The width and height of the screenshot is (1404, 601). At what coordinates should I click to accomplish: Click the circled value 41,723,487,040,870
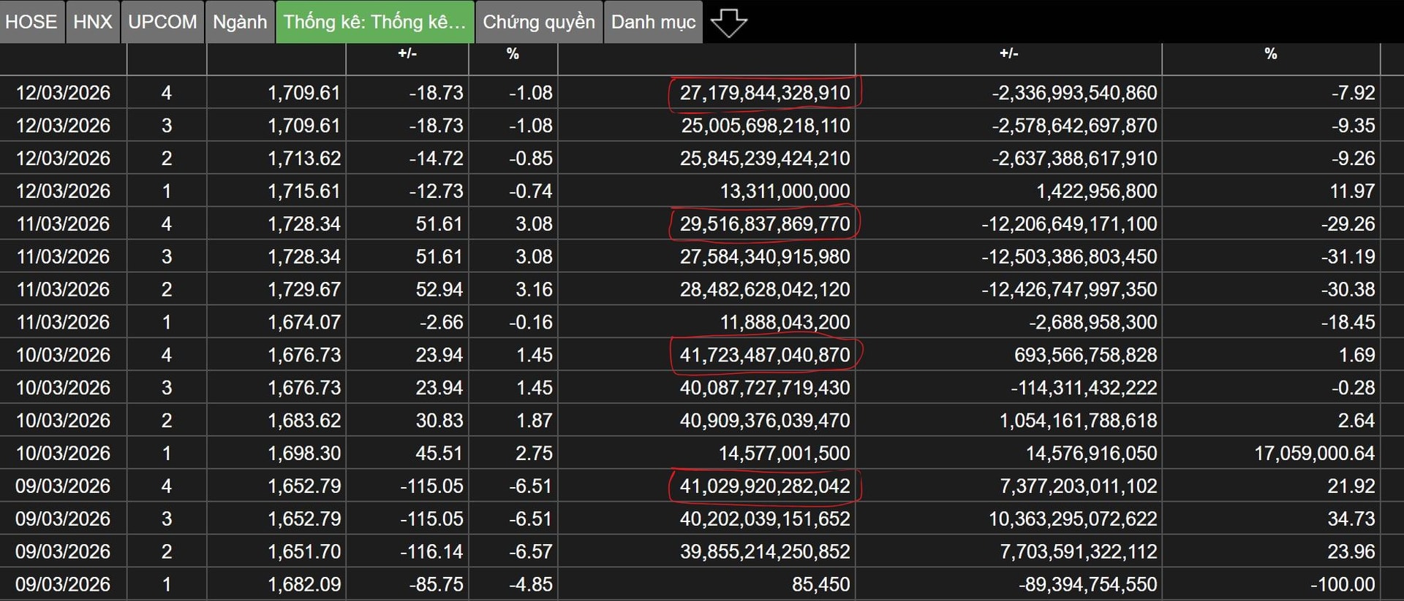pyautogui.click(x=764, y=355)
